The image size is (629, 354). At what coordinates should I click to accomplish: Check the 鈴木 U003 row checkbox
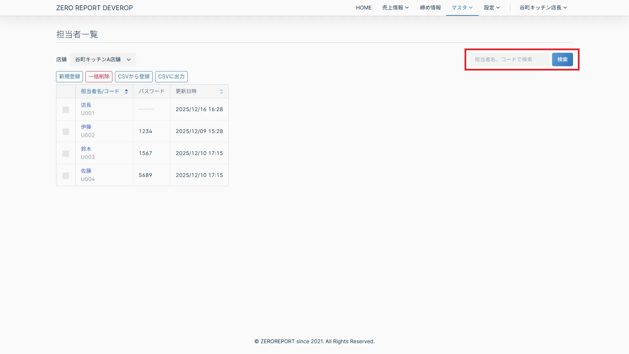point(66,154)
